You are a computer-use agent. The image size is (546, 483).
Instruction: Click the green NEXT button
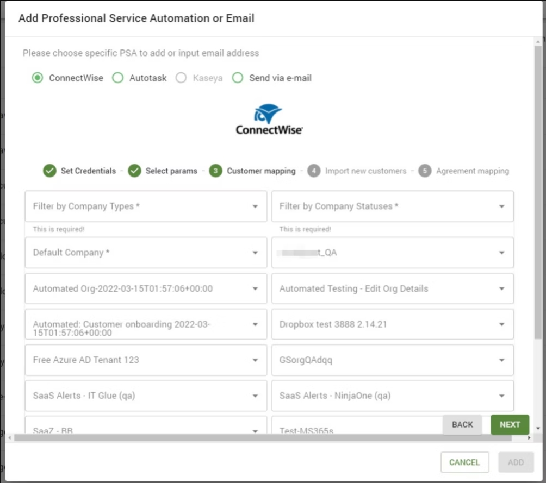coord(510,424)
